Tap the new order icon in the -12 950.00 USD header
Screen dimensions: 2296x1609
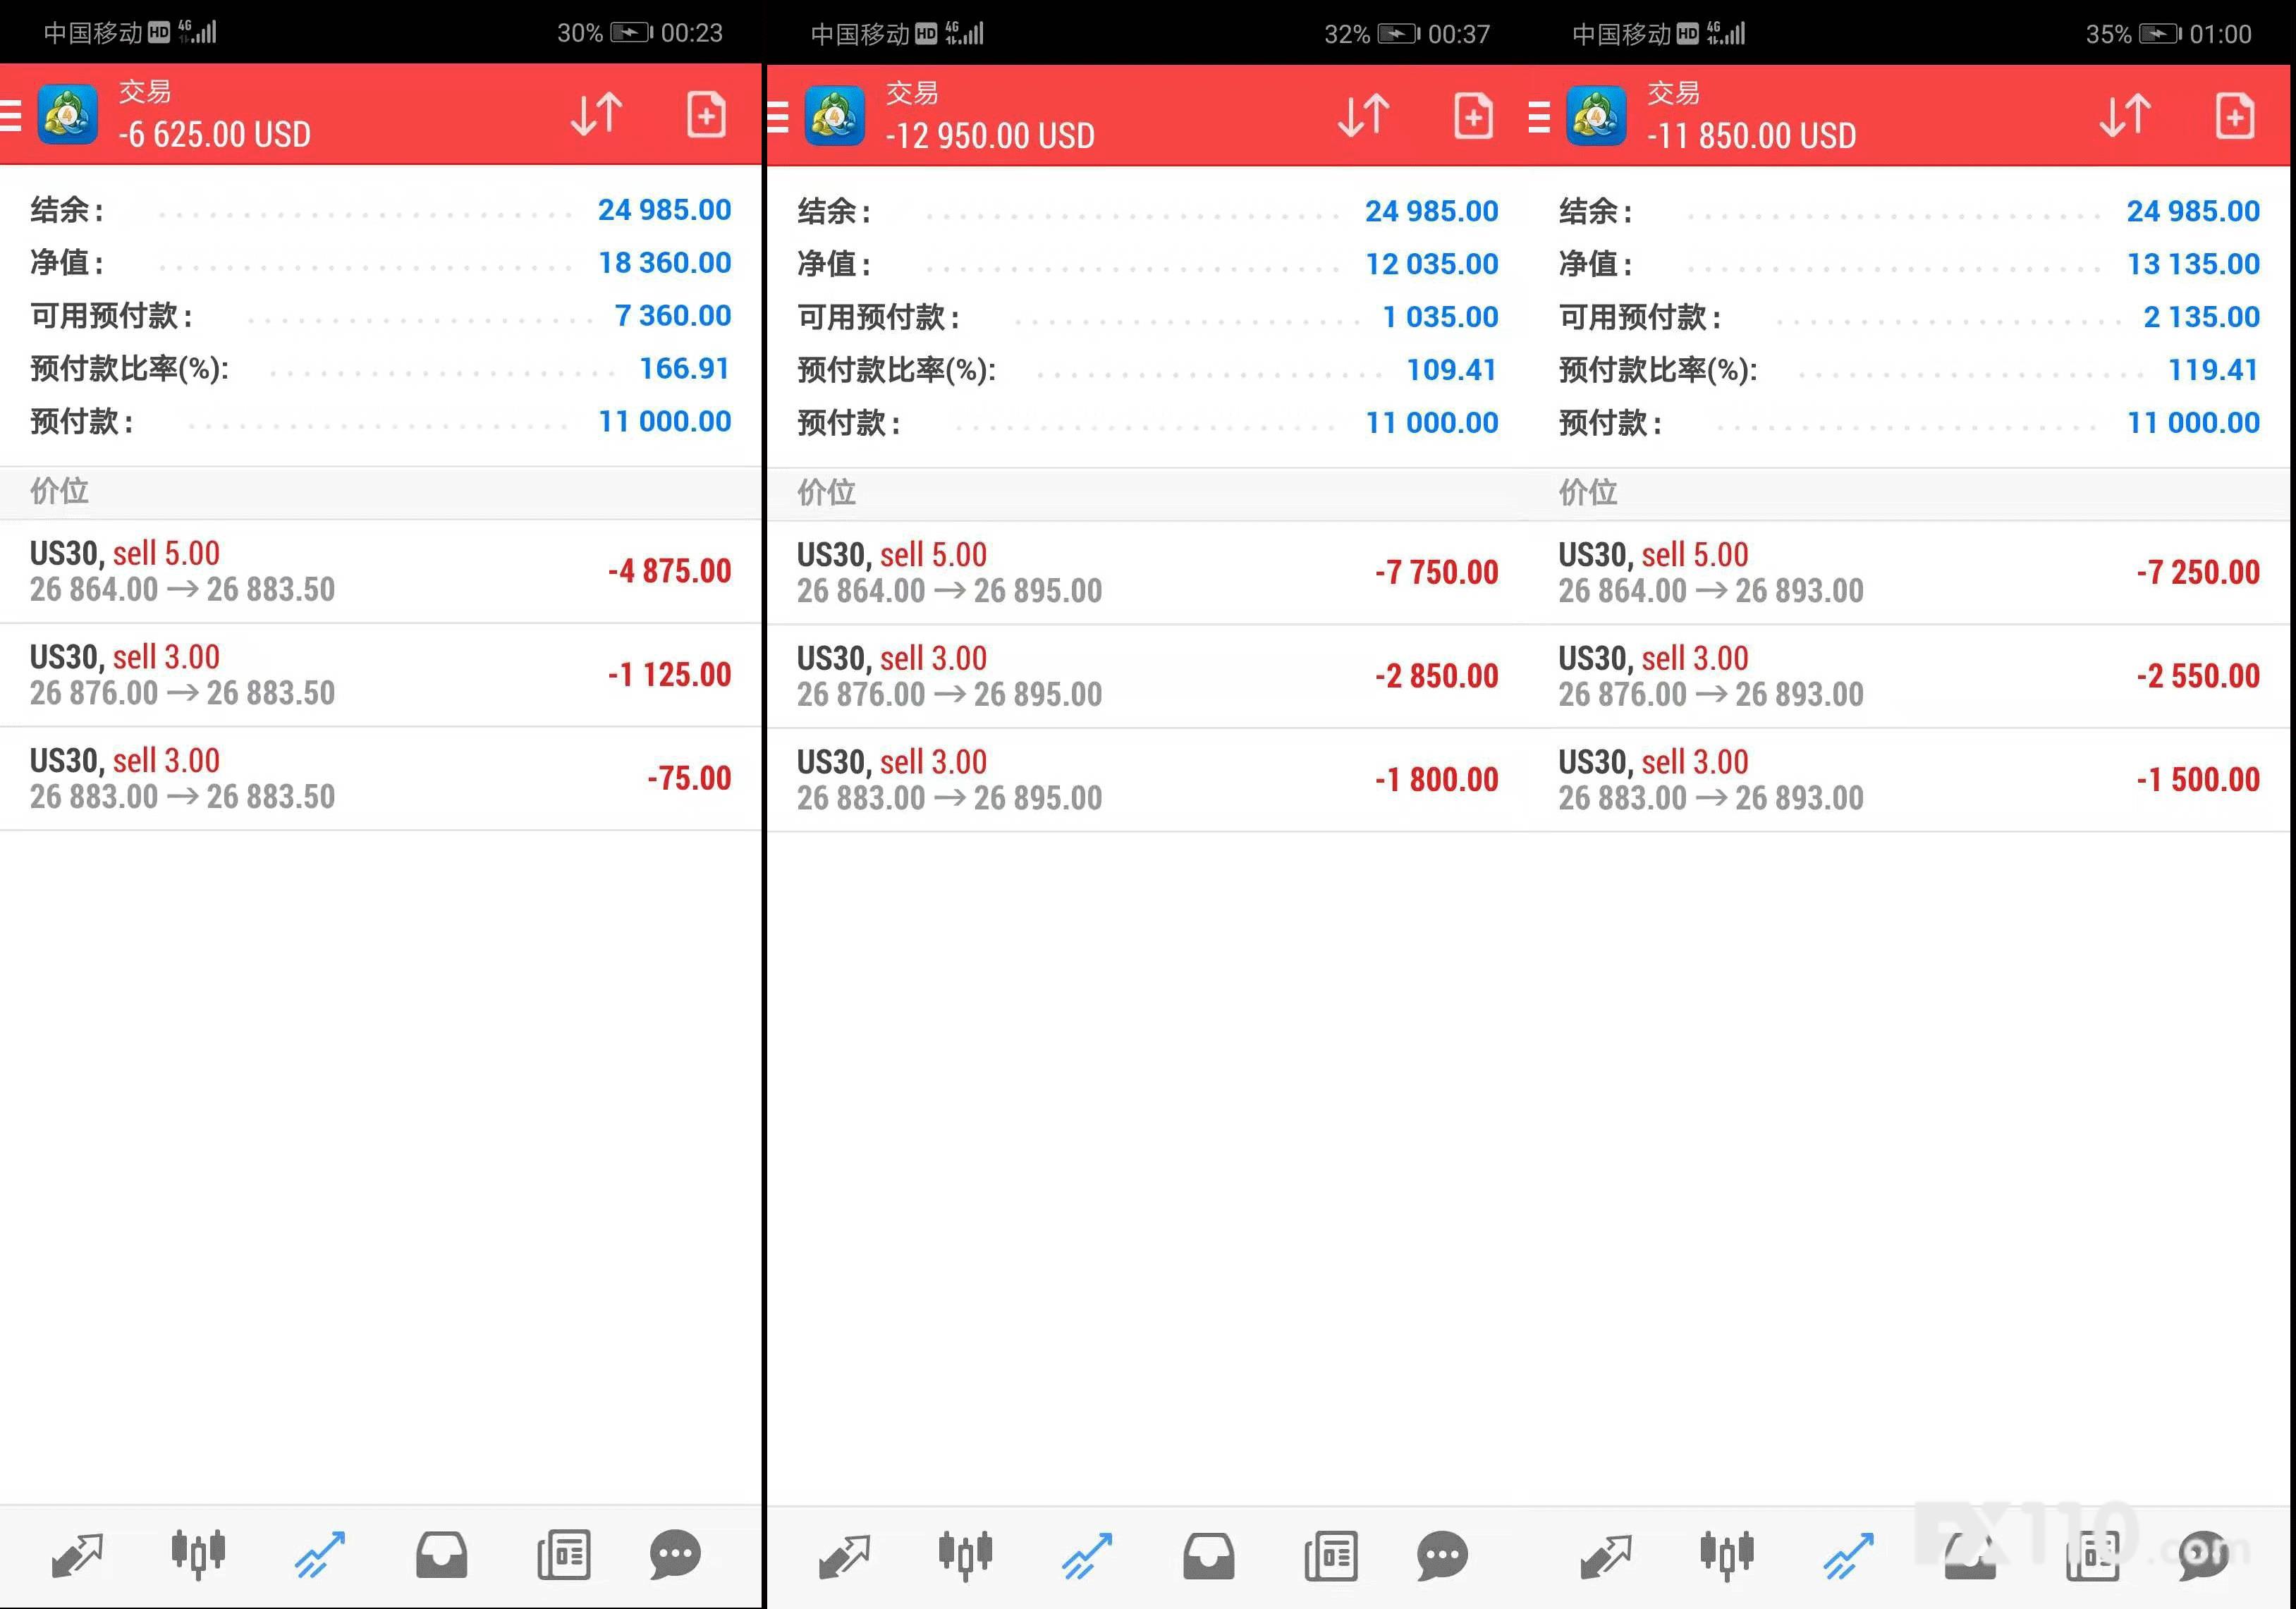(x=1473, y=116)
